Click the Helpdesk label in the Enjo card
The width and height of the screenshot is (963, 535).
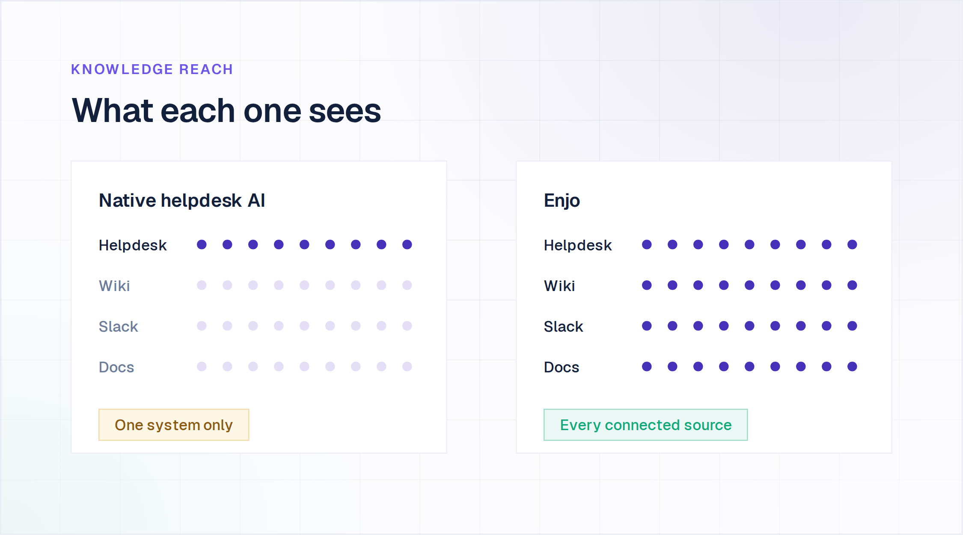578,245
